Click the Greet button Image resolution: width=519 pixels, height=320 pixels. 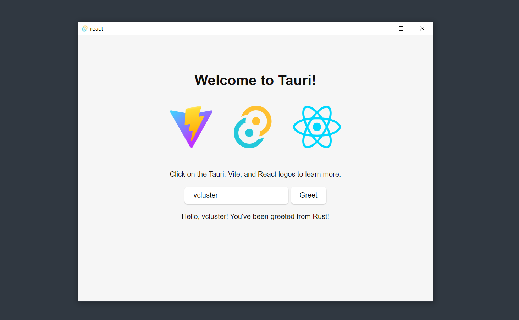tap(308, 195)
